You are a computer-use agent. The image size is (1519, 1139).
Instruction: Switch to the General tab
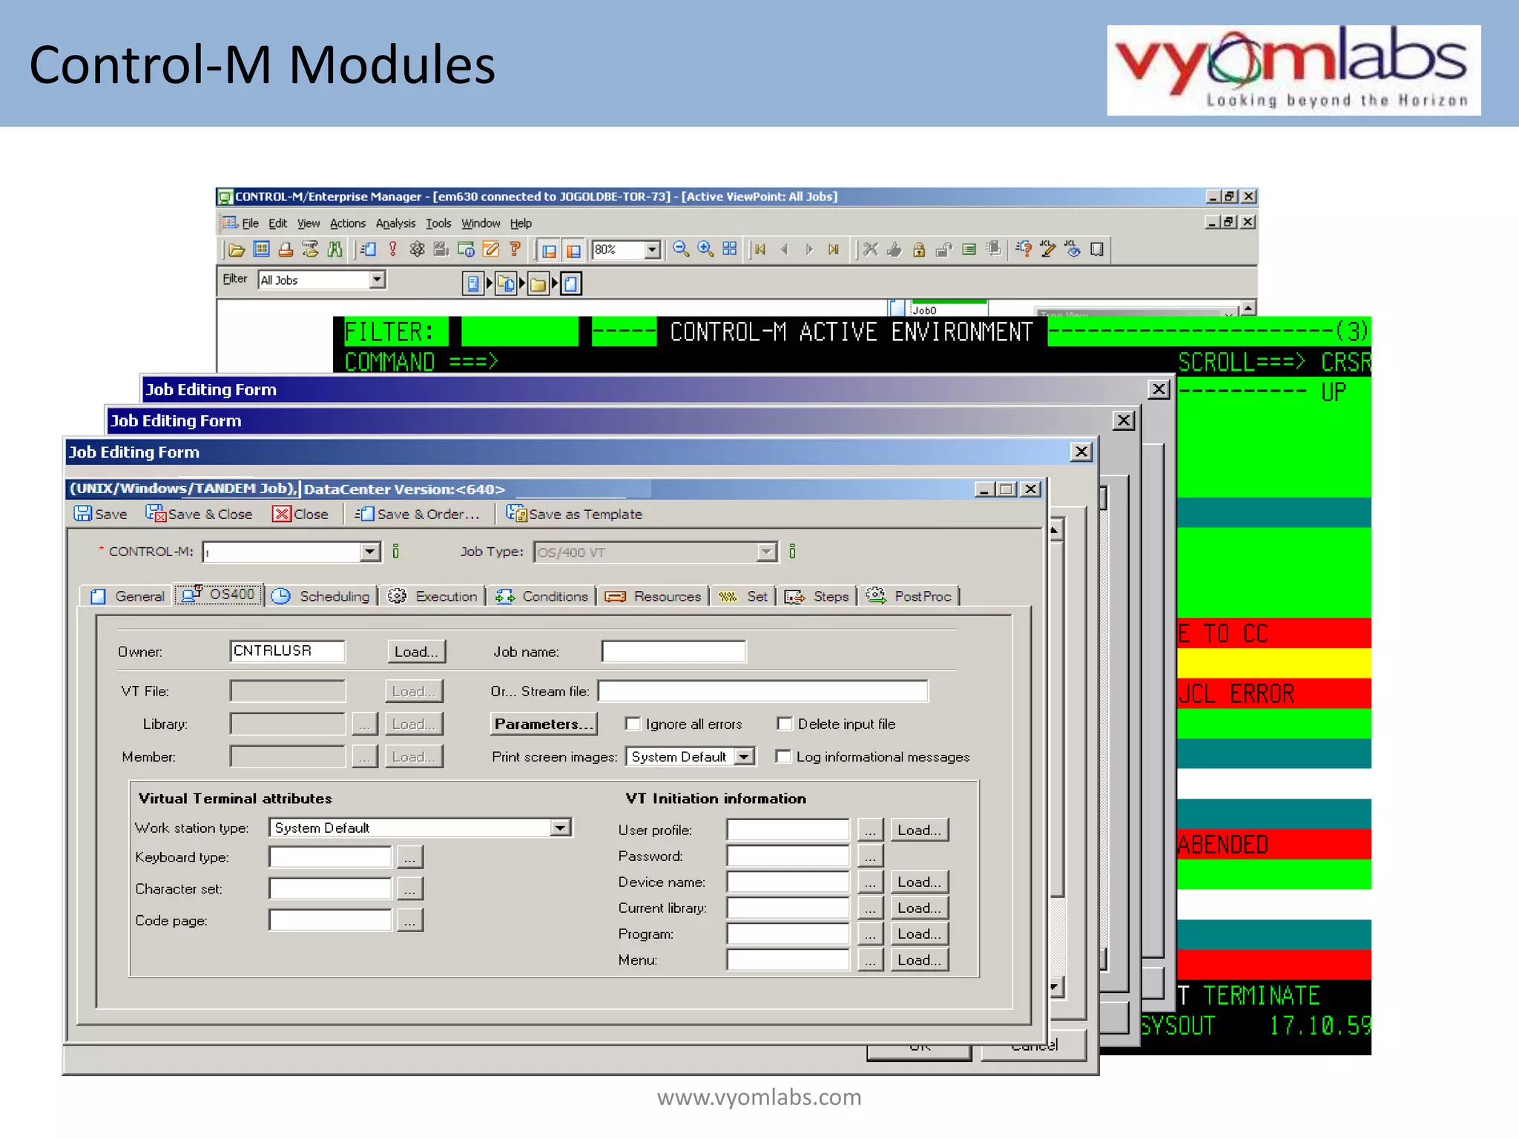pos(128,596)
